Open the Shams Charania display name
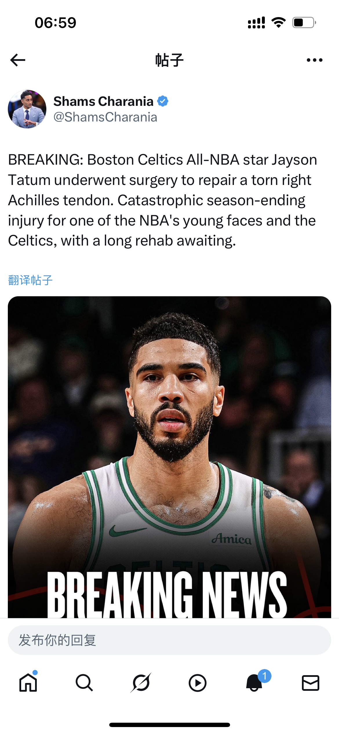The width and height of the screenshot is (339, 734). (103, 101)
